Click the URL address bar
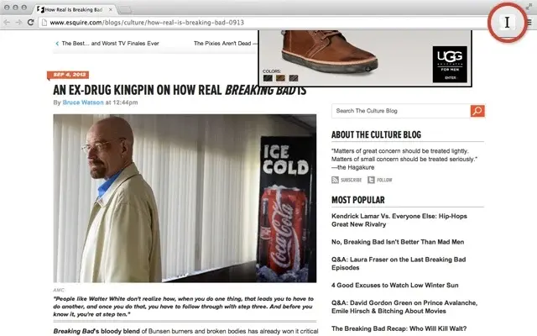 [263, 23]
